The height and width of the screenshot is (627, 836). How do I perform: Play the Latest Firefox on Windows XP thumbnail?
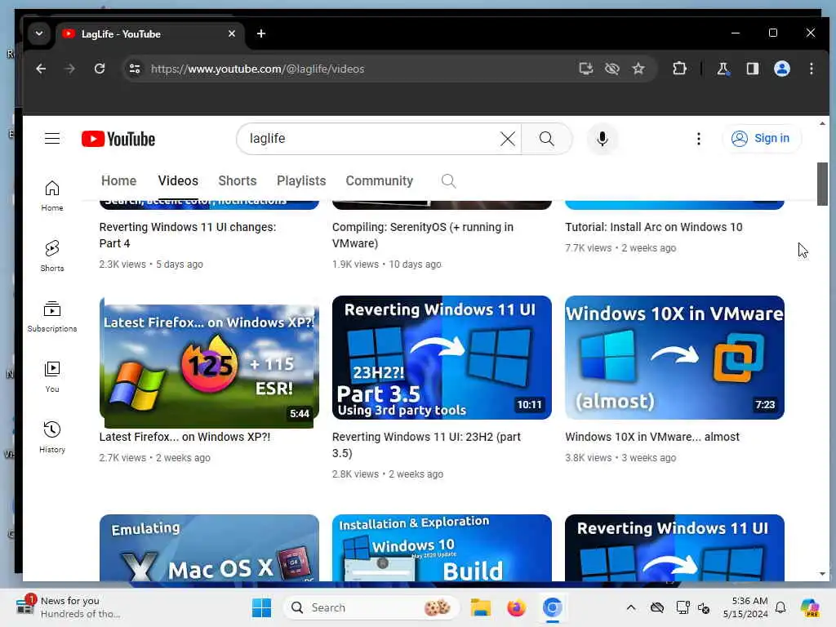click(x=209, y=362)
